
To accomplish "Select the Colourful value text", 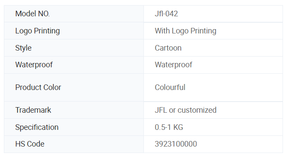I will tap(170, 87).
